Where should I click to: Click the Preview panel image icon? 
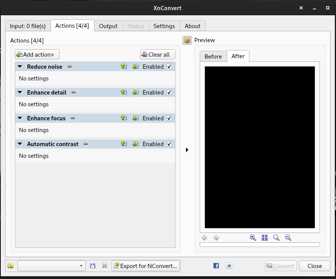coord(188,40)
